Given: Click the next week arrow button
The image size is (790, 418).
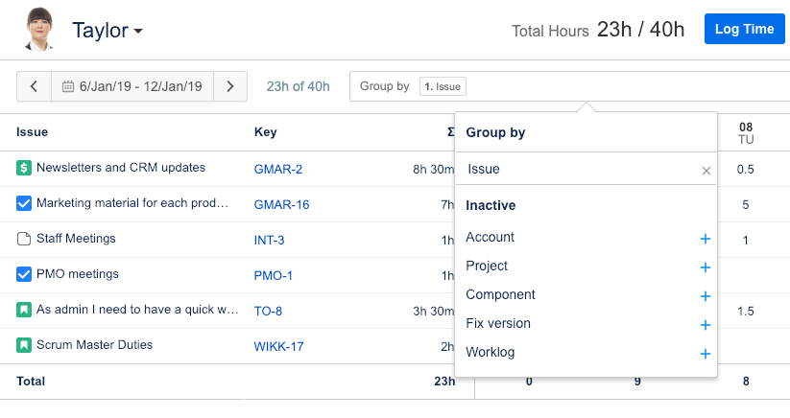Looking at the screenshot, I should 230,86.
